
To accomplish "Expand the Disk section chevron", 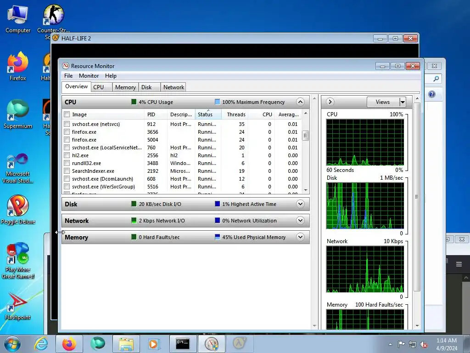I will 300,204.
